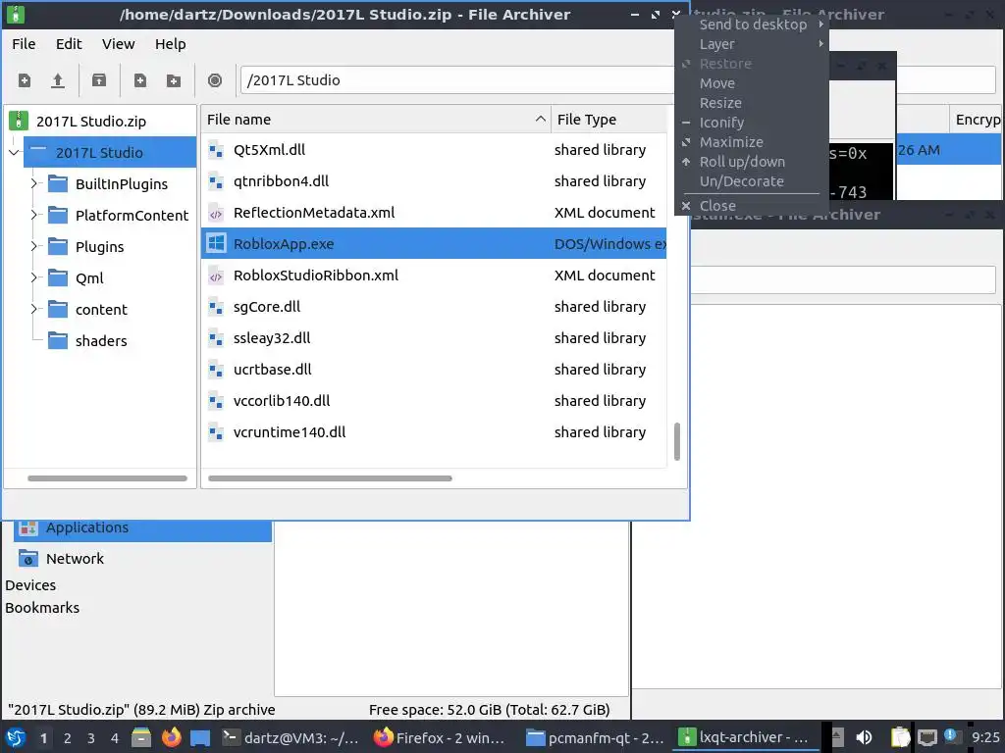Screen dimensions: 1005x753
Task: Choose Move from the window menu
Action: click(x=753, y=83)
